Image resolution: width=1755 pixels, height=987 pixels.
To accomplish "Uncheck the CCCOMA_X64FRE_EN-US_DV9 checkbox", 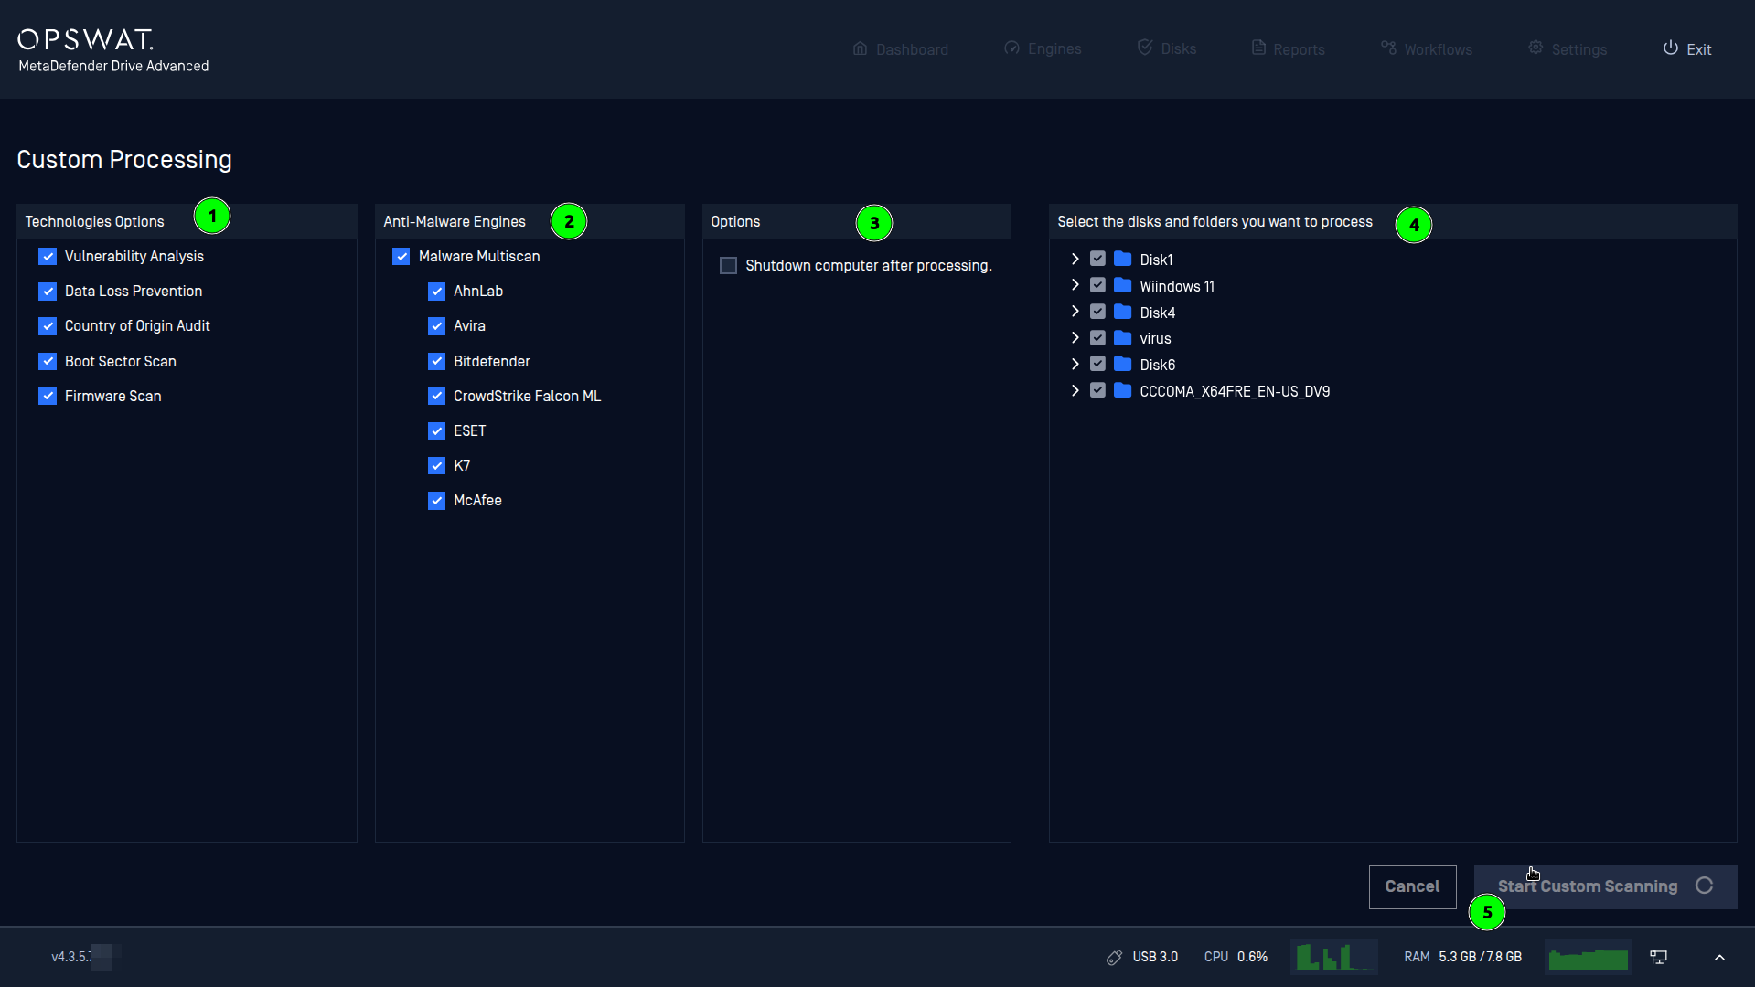I will pyautogui.click(x=1097, y=391).
